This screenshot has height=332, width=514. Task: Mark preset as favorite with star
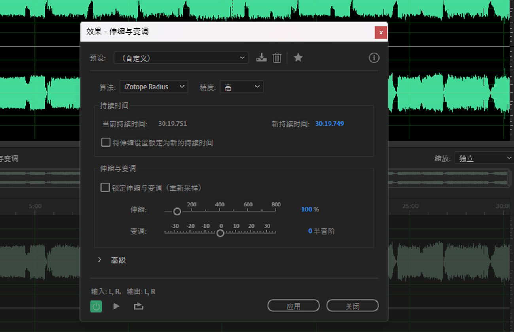298,58
